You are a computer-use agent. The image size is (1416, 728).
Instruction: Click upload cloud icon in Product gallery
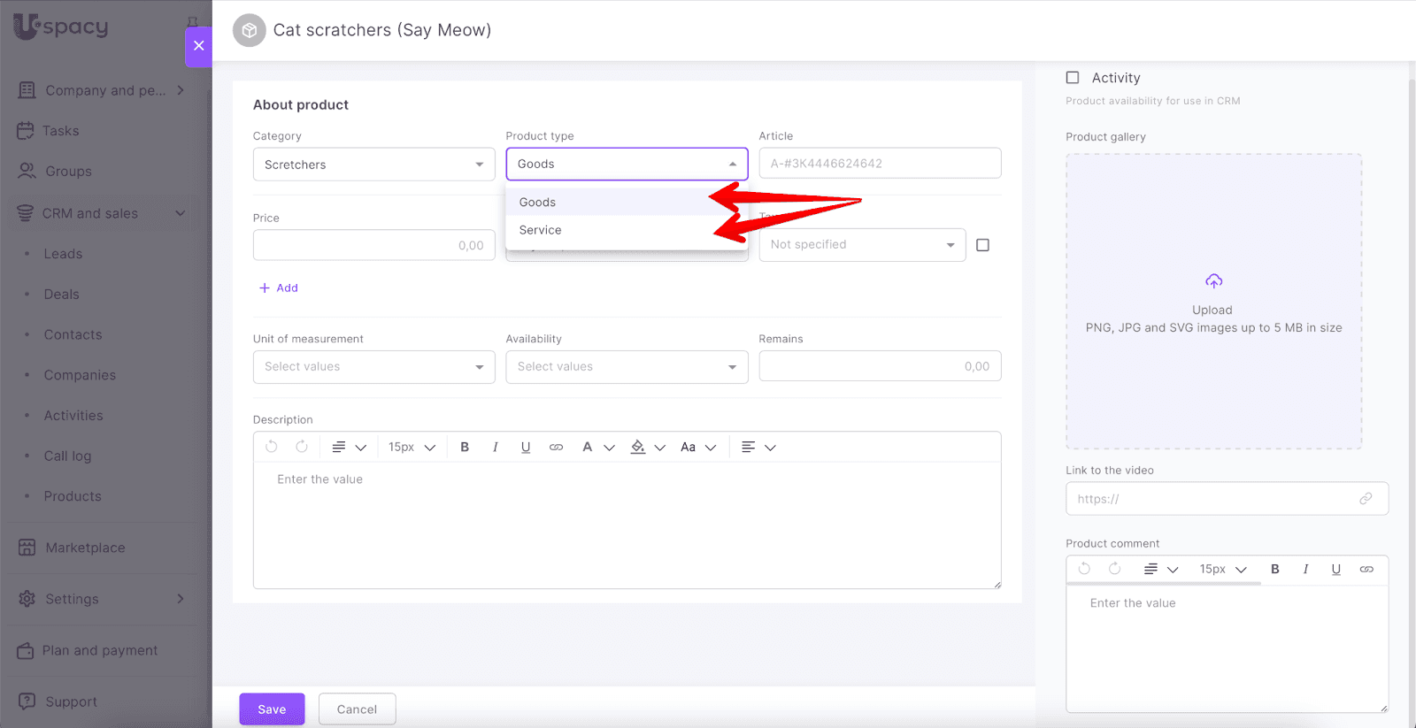[x=1213, y=281]
